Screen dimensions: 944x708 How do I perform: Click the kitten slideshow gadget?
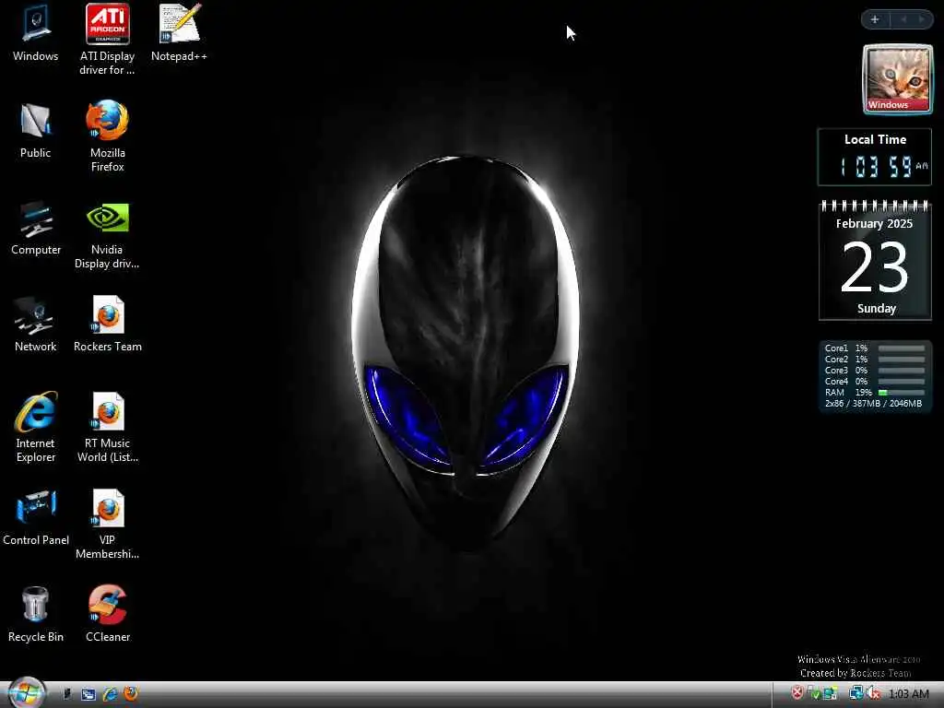coord(898,79)
